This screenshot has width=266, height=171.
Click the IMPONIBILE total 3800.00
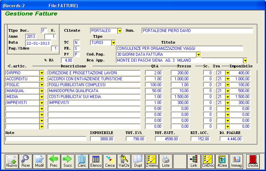[x=102, y=139]
